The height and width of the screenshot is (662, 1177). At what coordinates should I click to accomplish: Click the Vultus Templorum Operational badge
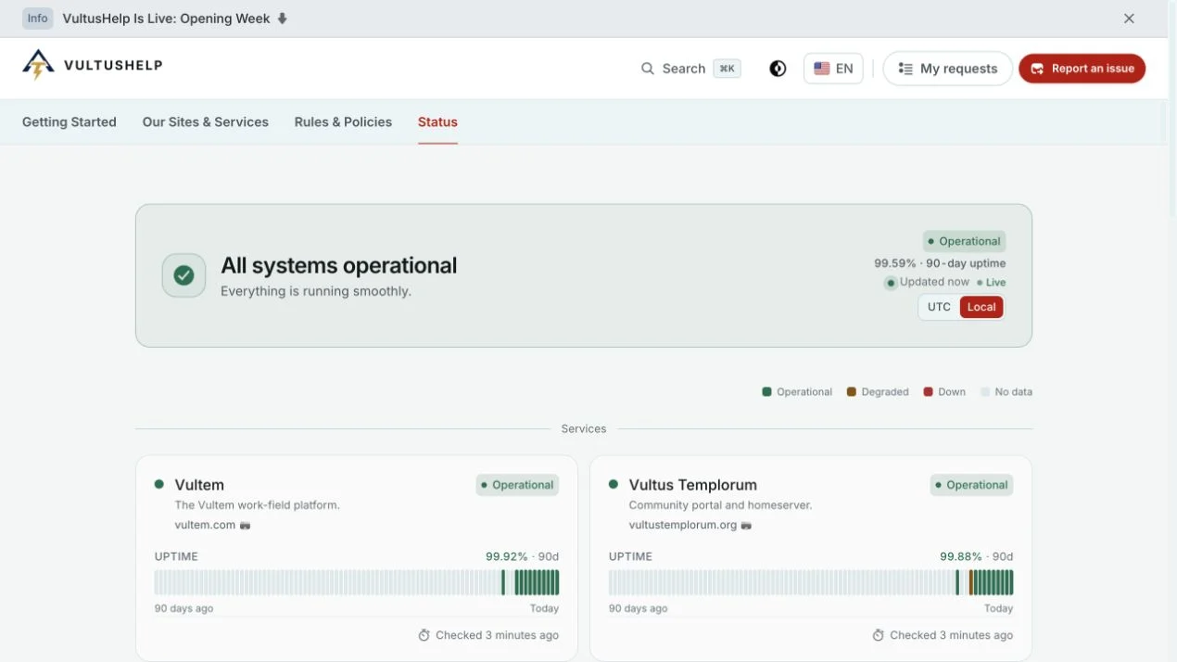pyautogui.click(x=971, y=485)
